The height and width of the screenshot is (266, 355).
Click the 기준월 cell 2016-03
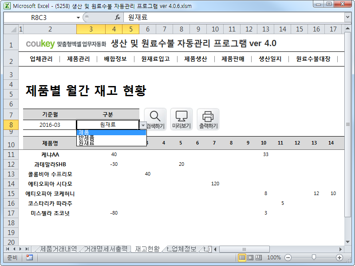50,125
